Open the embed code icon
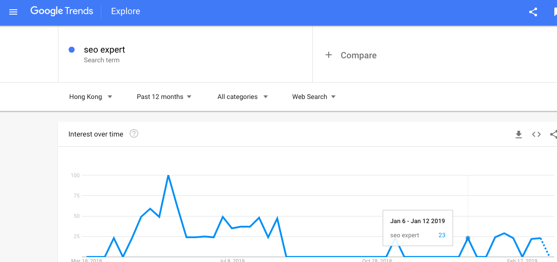 [536, 134]
